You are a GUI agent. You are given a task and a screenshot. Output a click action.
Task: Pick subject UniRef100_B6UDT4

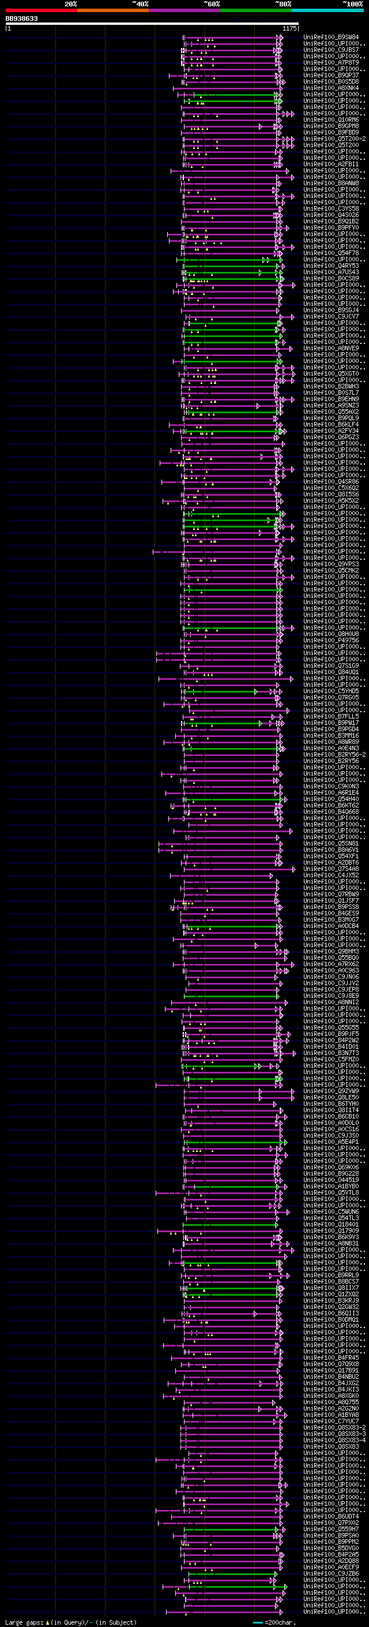[331, 1516]
